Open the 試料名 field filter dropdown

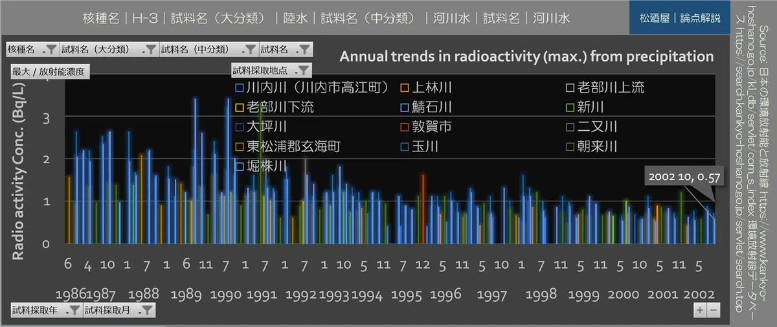pos(286,49)
